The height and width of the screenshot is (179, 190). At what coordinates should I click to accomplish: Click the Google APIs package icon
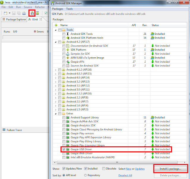(x=68, y=62)
